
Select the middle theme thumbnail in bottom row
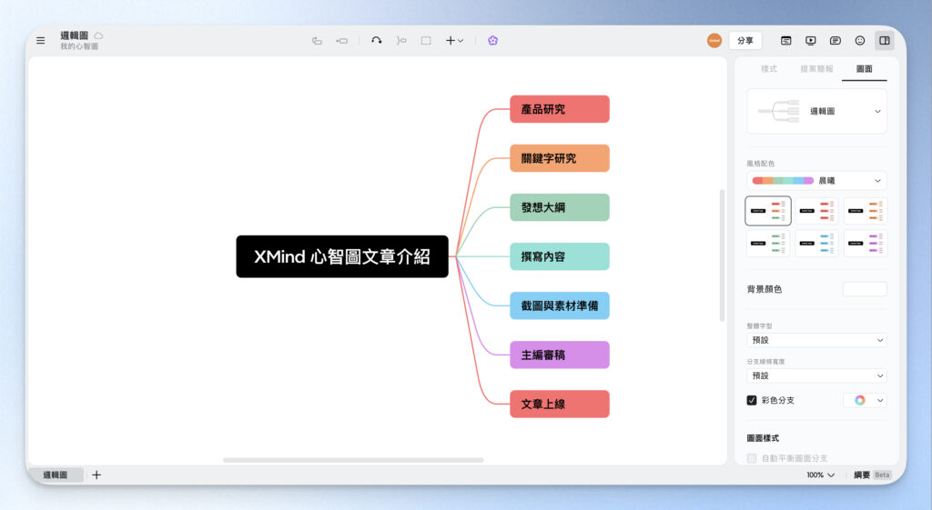[816, 243]
